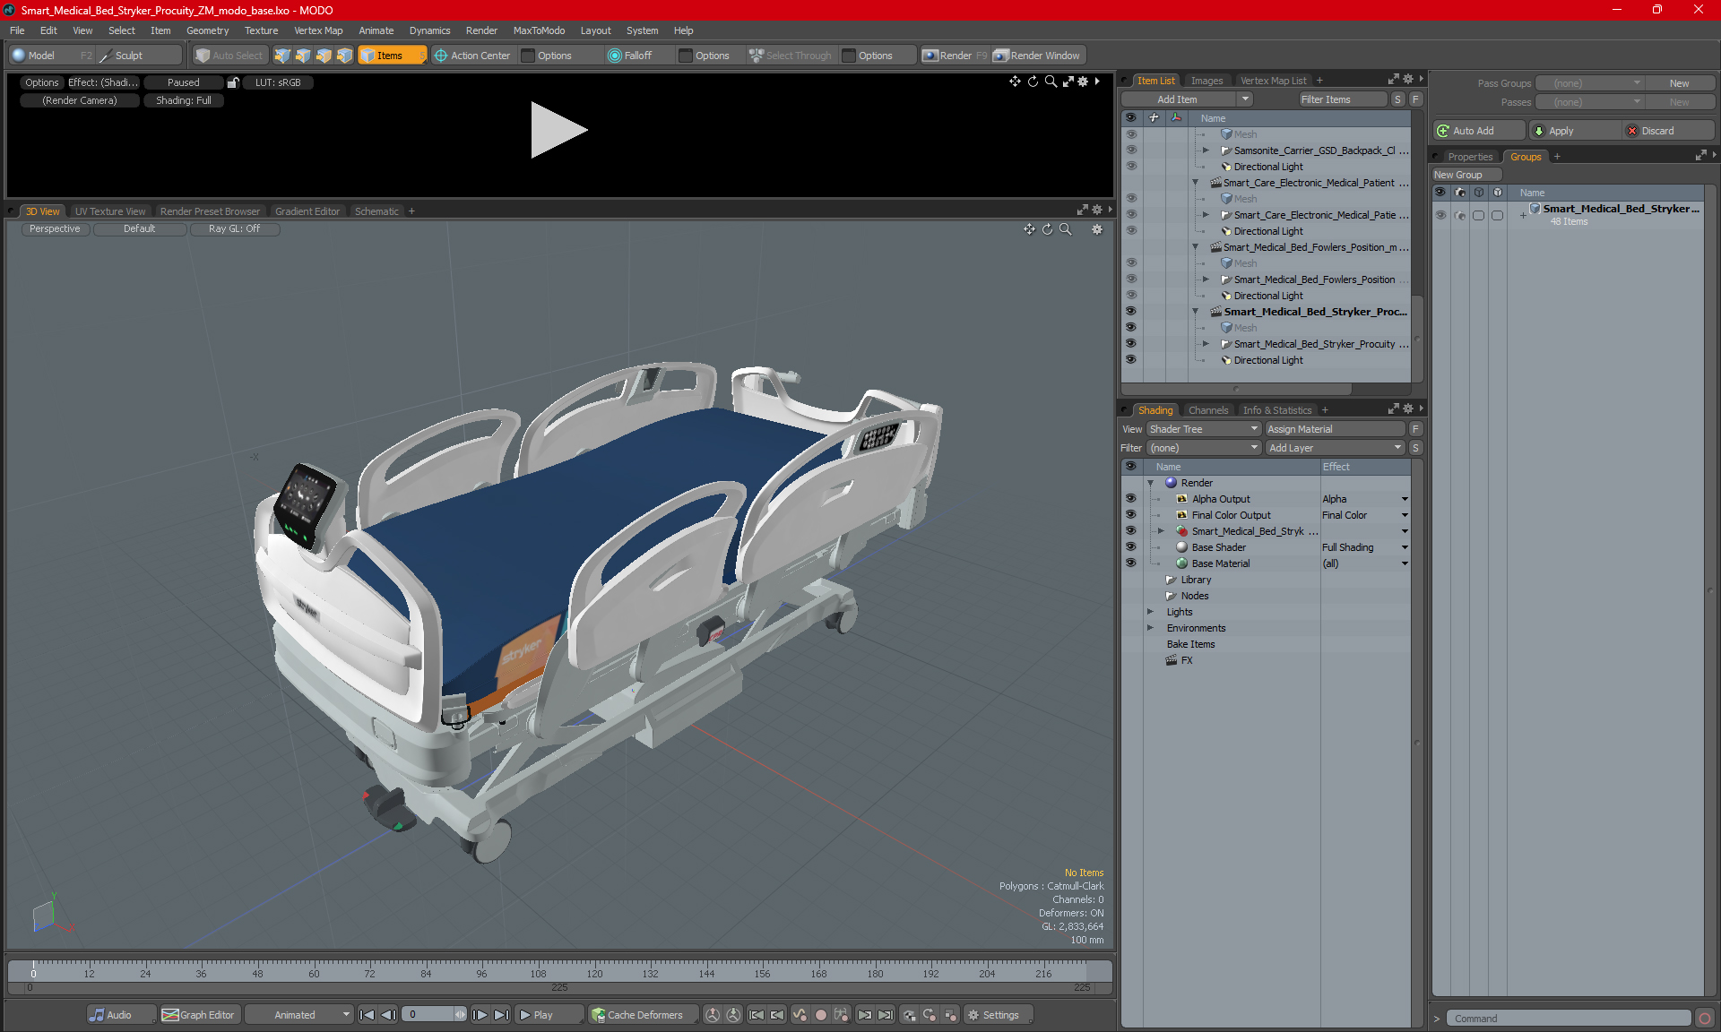Toggle visibility of Final Color Output

click(x=1130, y=515)
